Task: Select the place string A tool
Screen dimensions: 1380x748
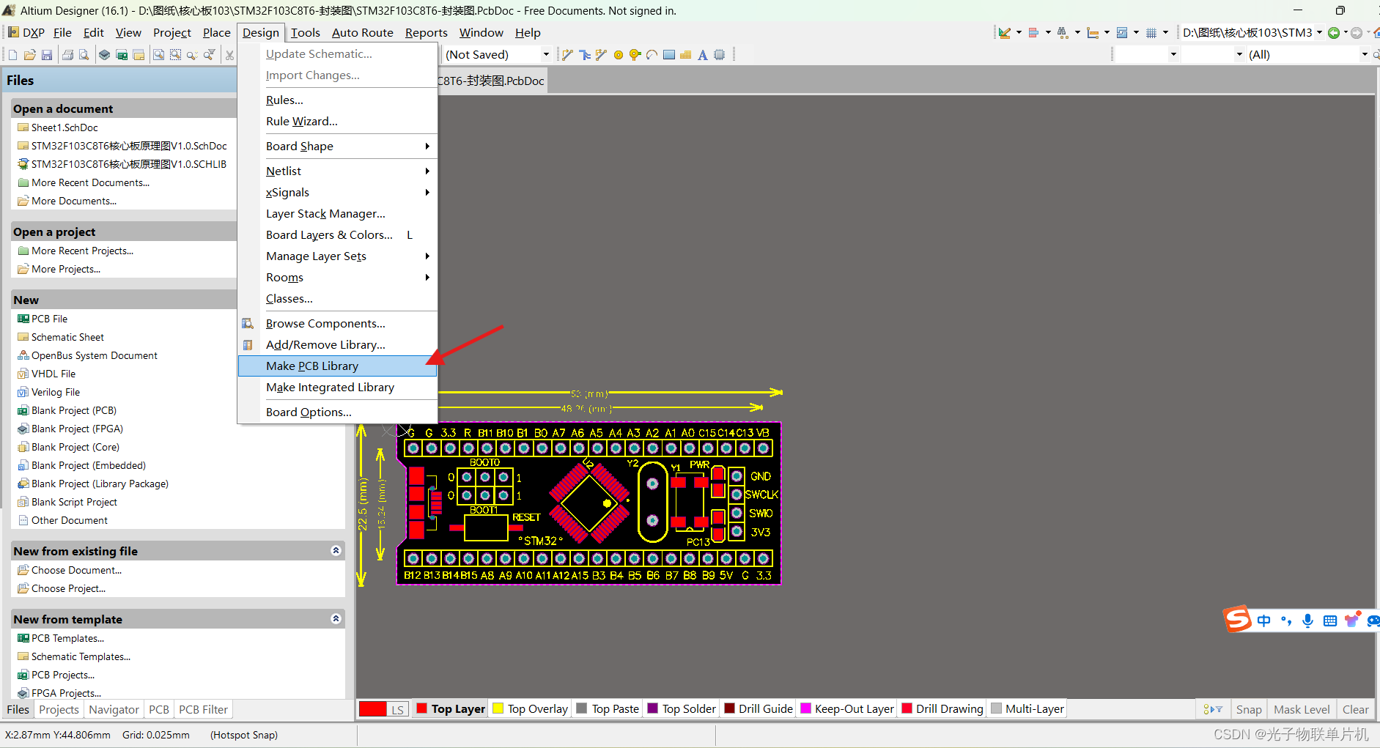Action: pos(703,55)
